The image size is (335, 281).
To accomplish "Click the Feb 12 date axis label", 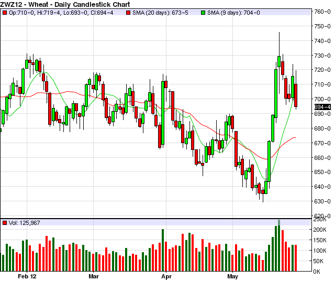I will [x=27, y=276].
